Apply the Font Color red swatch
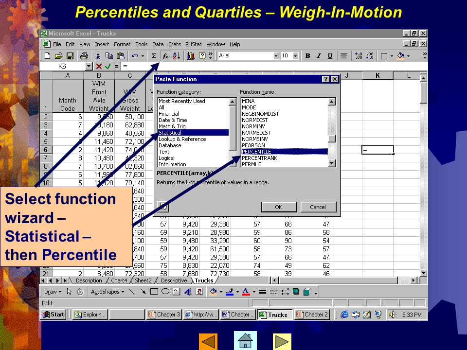The height and width of the screenshot is (350, 467). click(x=246, y=292)
